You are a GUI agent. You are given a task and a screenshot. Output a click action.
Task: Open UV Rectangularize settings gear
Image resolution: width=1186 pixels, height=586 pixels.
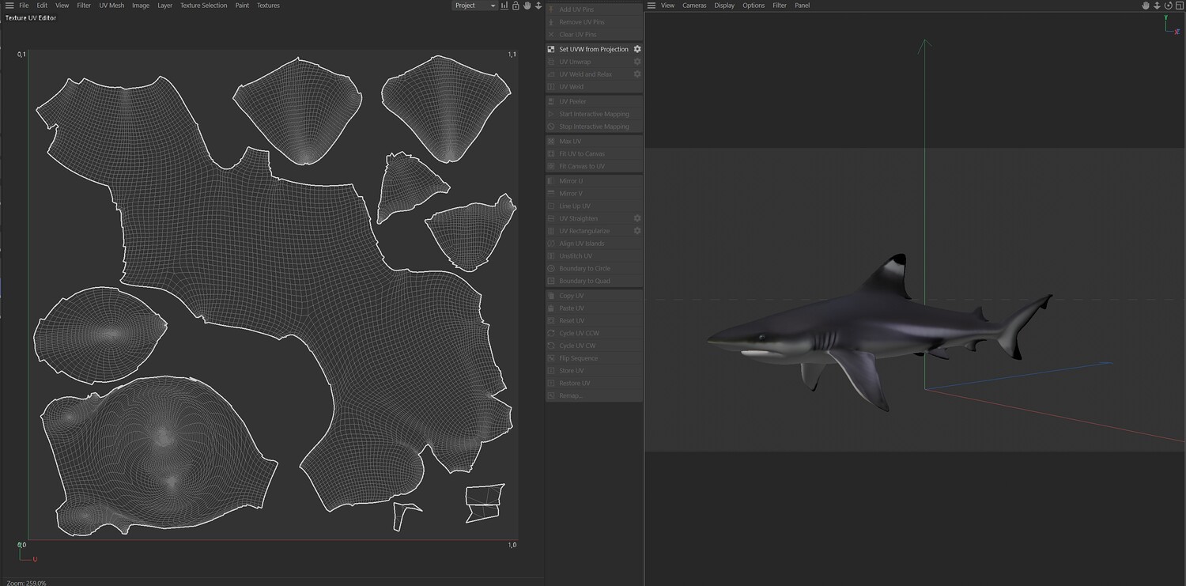637,231
